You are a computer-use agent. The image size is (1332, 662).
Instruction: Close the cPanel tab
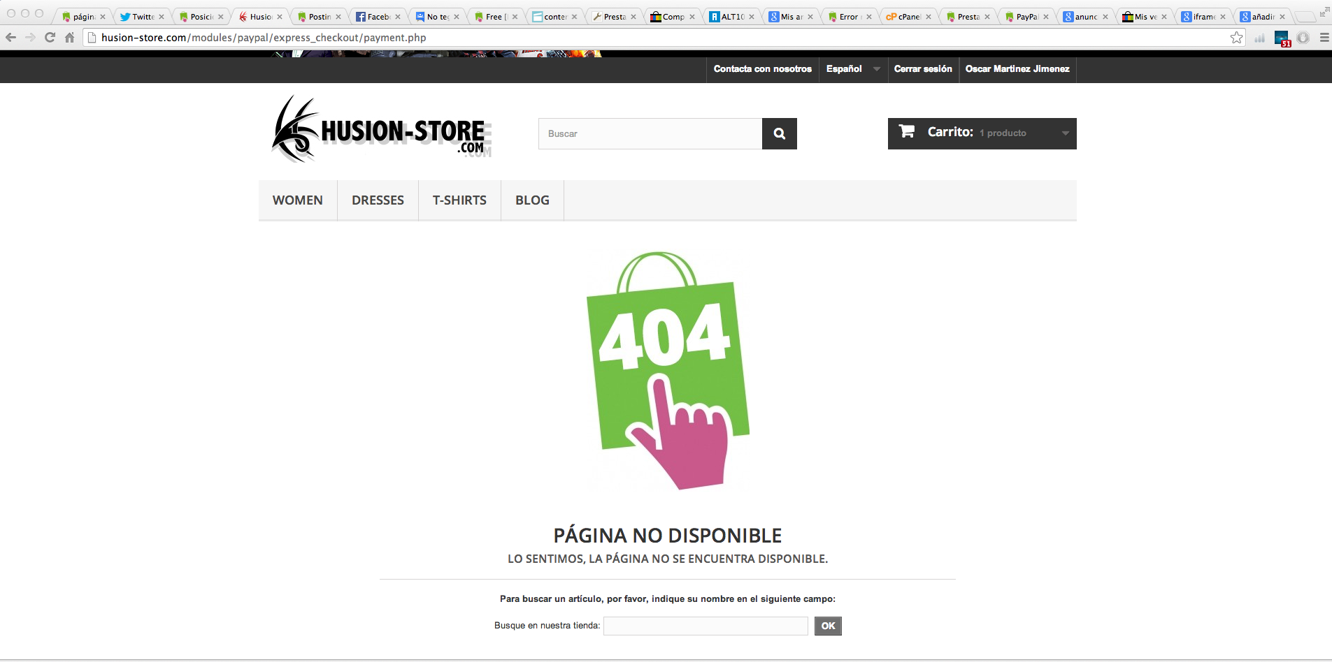(929, 17)
